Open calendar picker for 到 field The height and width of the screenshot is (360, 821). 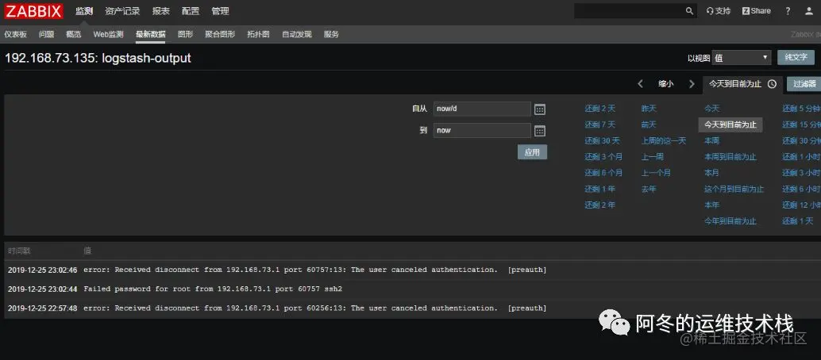540,131
